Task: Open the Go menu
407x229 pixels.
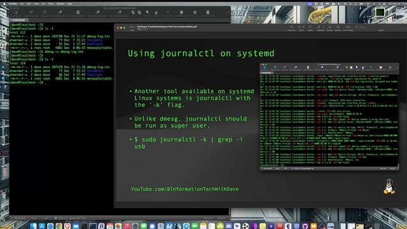Action: coord(43,4)
